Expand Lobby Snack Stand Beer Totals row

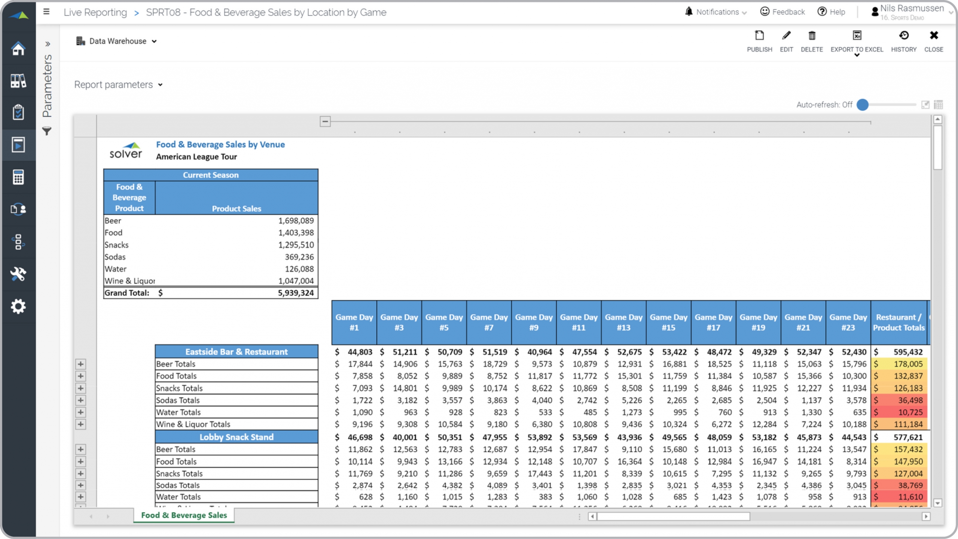pos(80,449)
